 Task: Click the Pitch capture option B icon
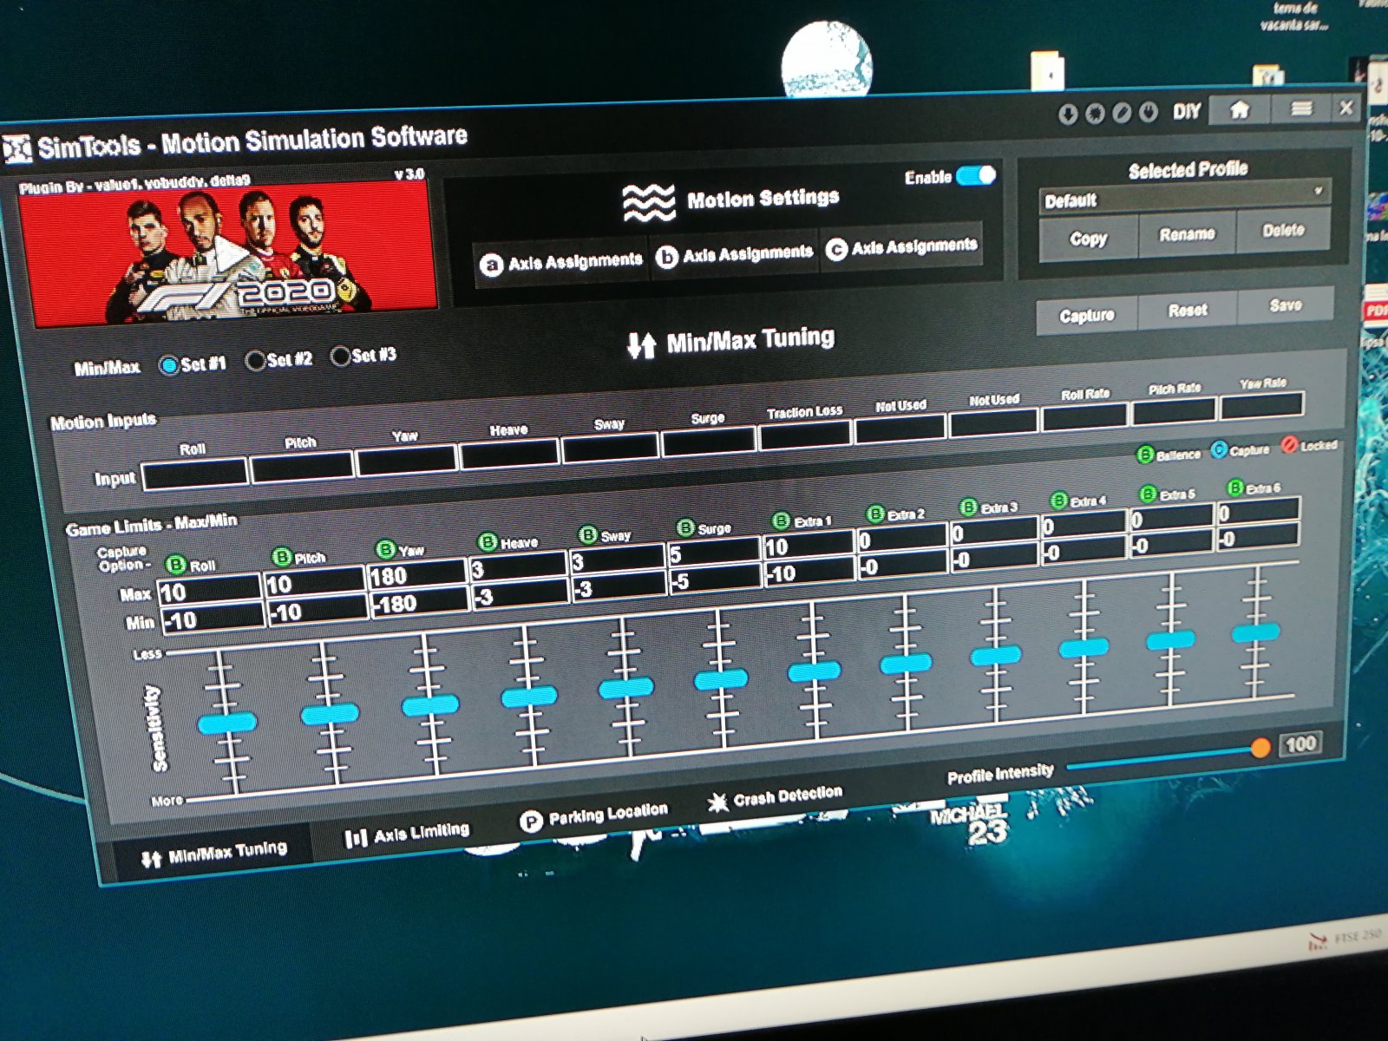tap(281, 556)
